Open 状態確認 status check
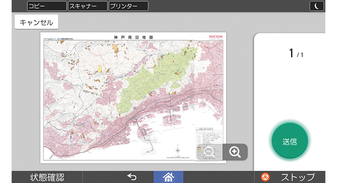337x183 pixels. (x=47, y=177)
